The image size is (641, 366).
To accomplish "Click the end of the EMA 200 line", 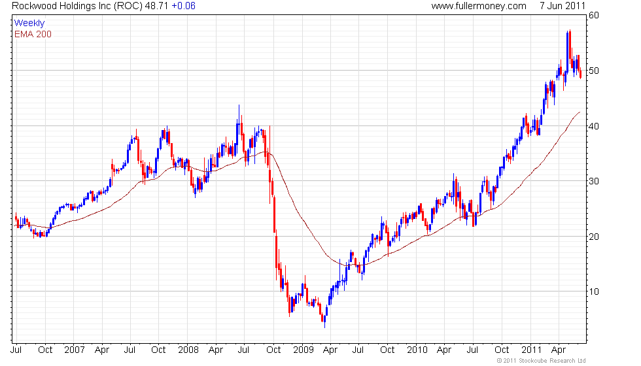I will click(x=580, y=112).
